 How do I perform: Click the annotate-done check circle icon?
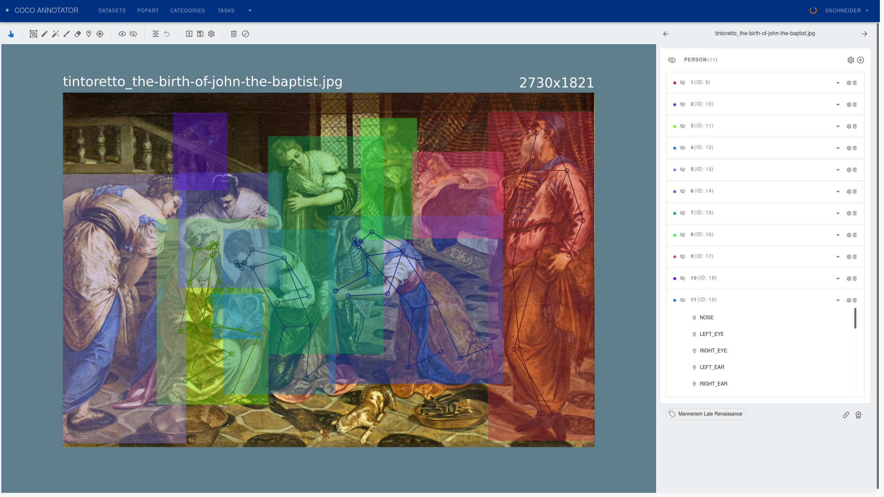point(246,34)
